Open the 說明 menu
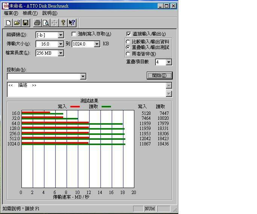Image resolution: width=257 pixels, height=214 pixels. [x=50, y=13]
